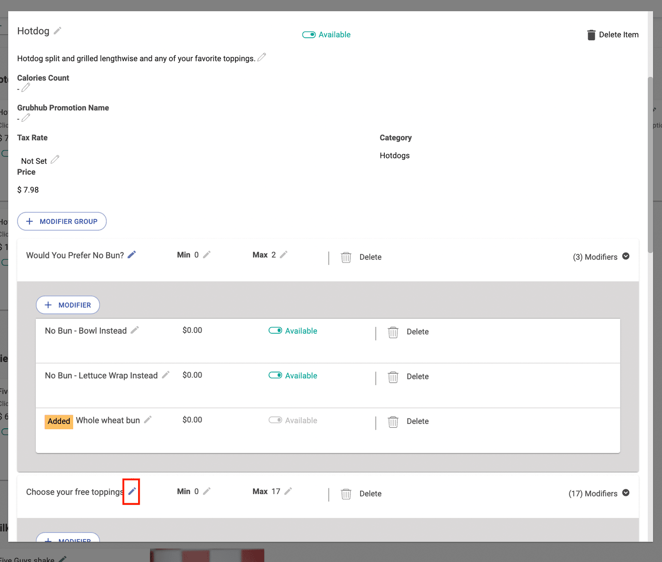662x562 pixels.
Task: Edit Max 17 for free toppings group
Action: pyautogui.click(x=288, y=491)
